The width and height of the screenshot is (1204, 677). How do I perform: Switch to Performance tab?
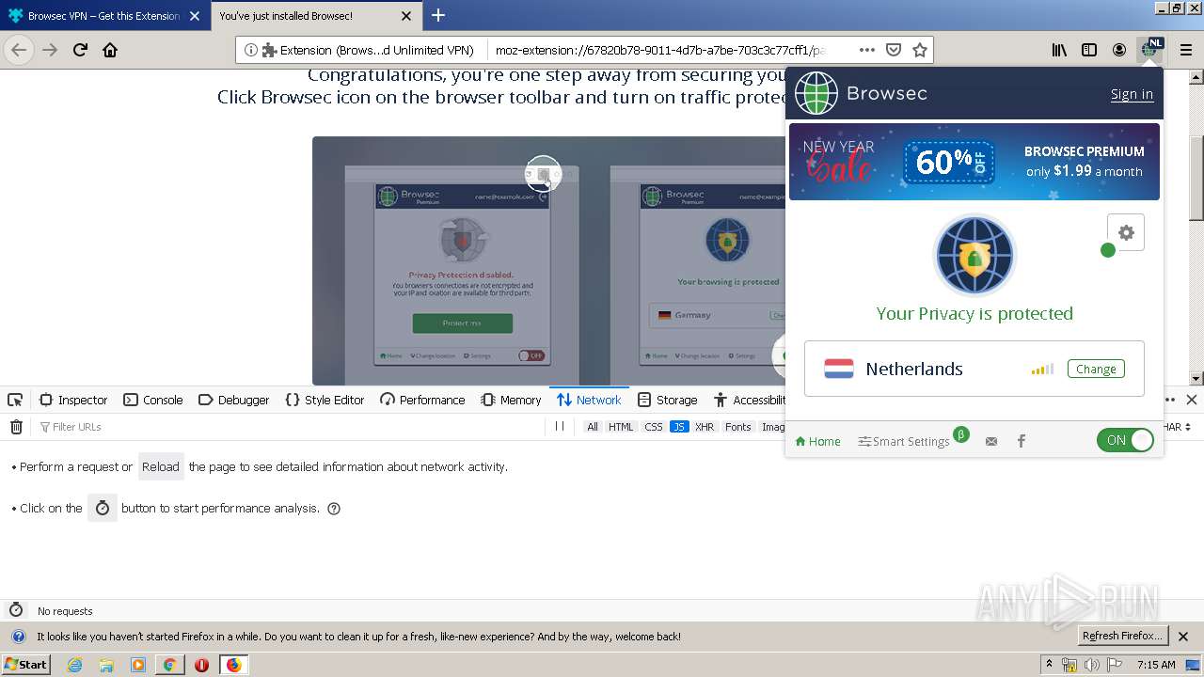422,400
